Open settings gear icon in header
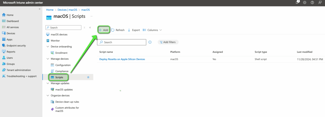 305,3
